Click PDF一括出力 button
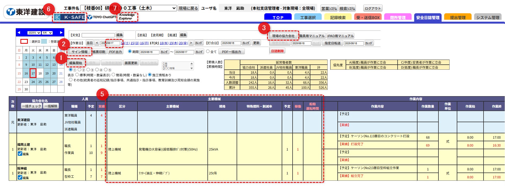The height and width of the screenshot is (186, 505). point(232,52)
